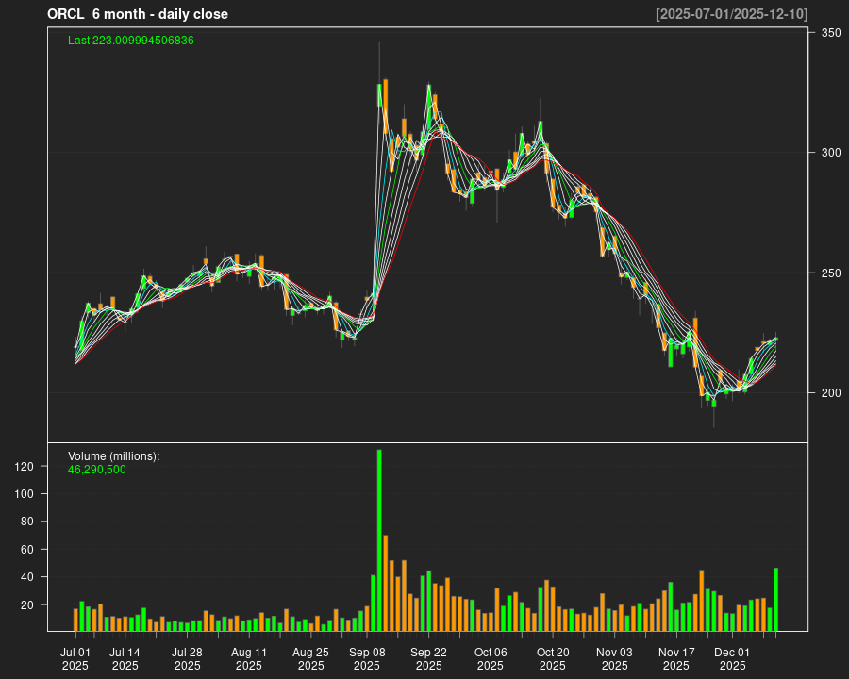Screen dimensions: 849x679
Task: Click the Volume (millions) heading
Action: [x=114, y=456]
